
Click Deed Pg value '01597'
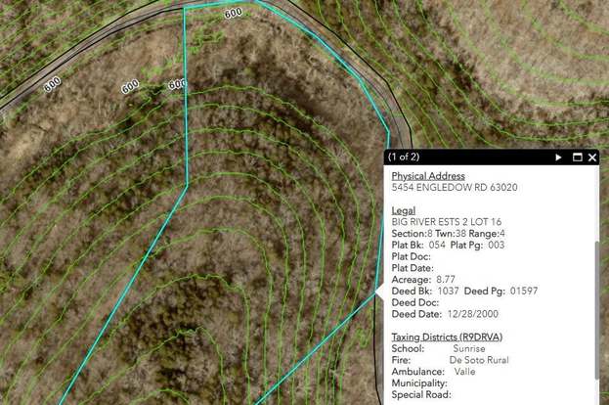[524, 291]
